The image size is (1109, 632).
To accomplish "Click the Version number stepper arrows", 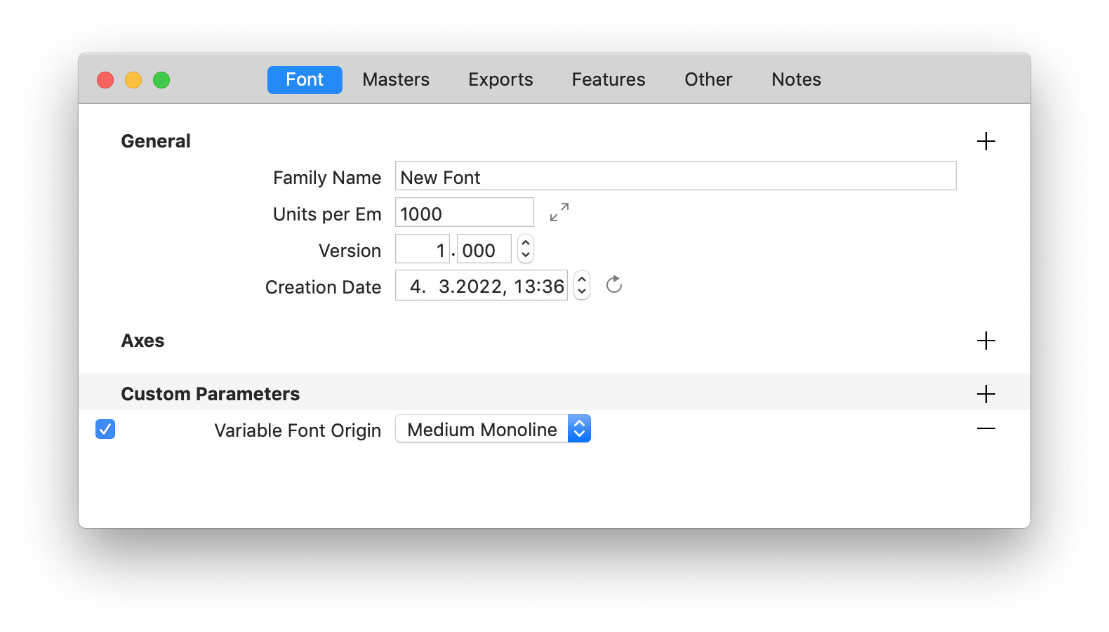I will tap(526, 249).
